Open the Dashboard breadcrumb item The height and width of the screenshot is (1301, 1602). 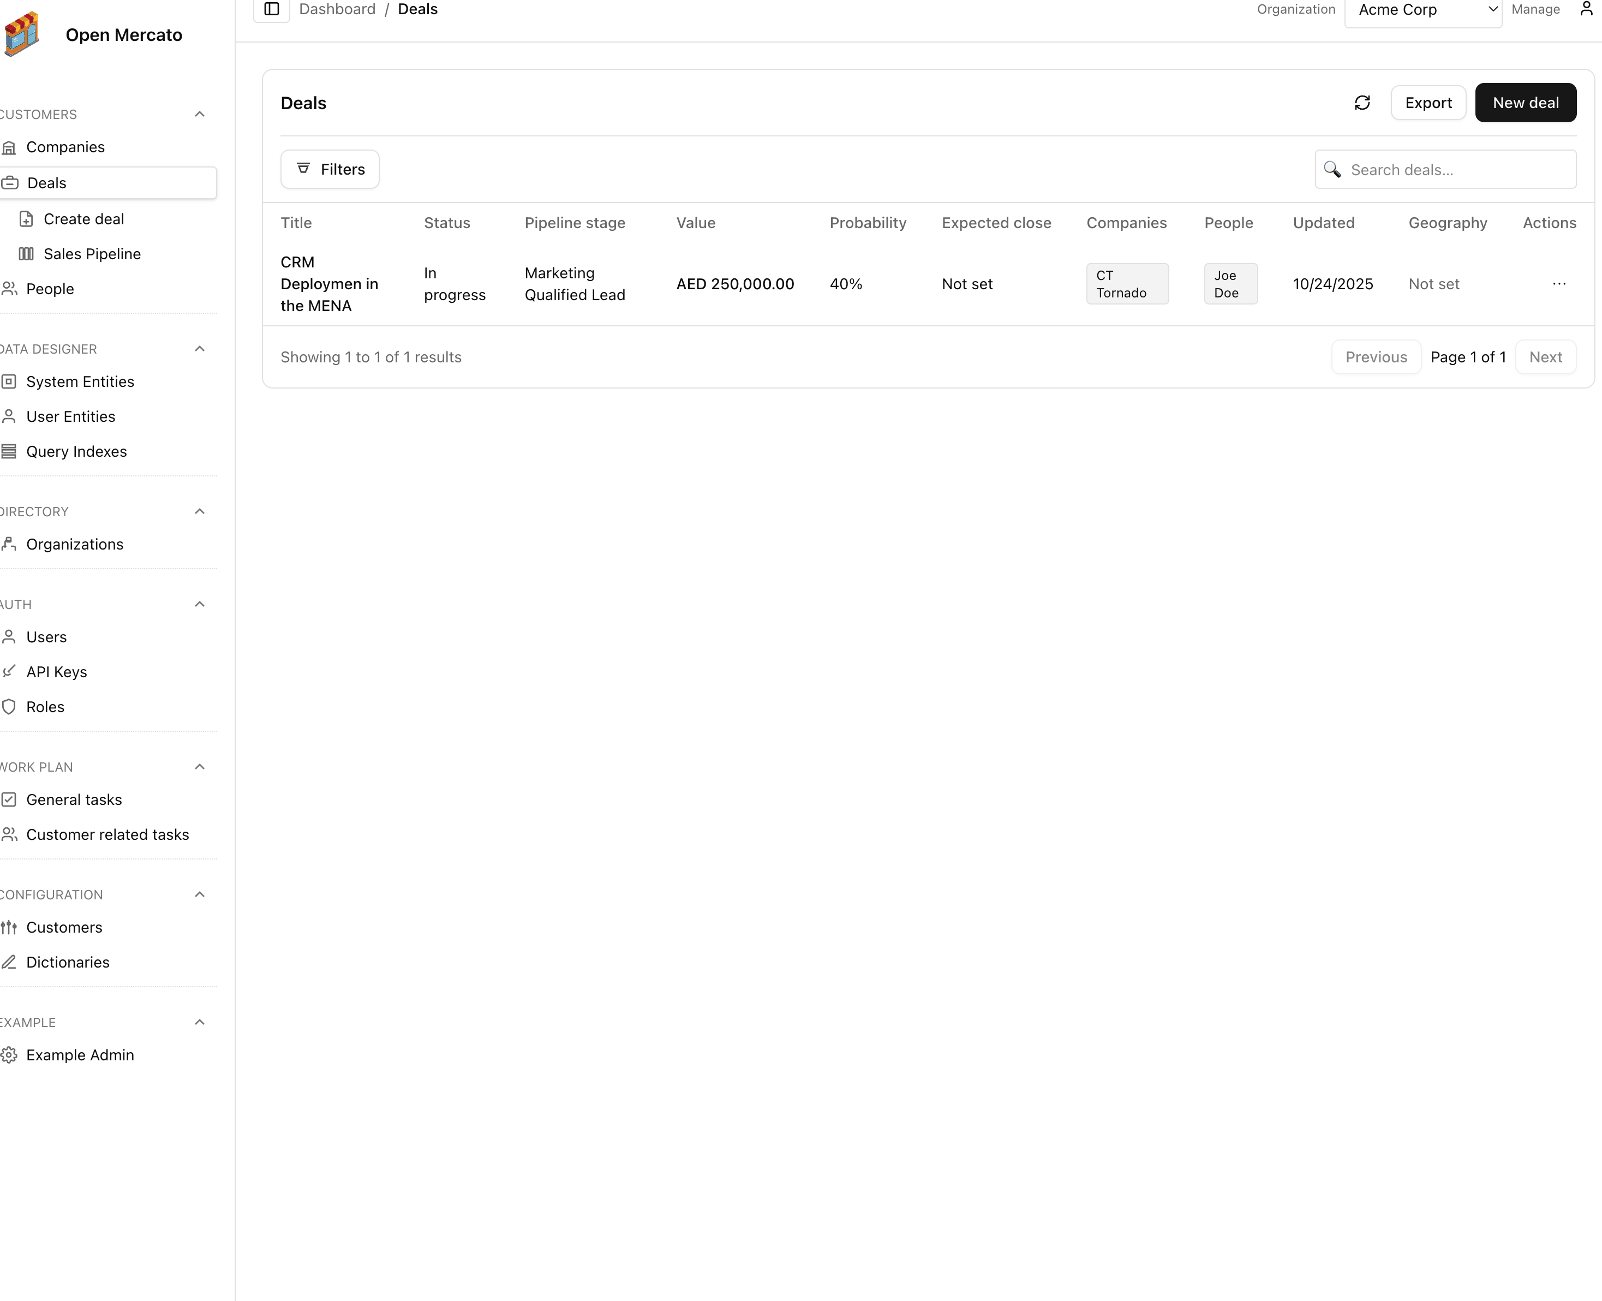(337, 9)
